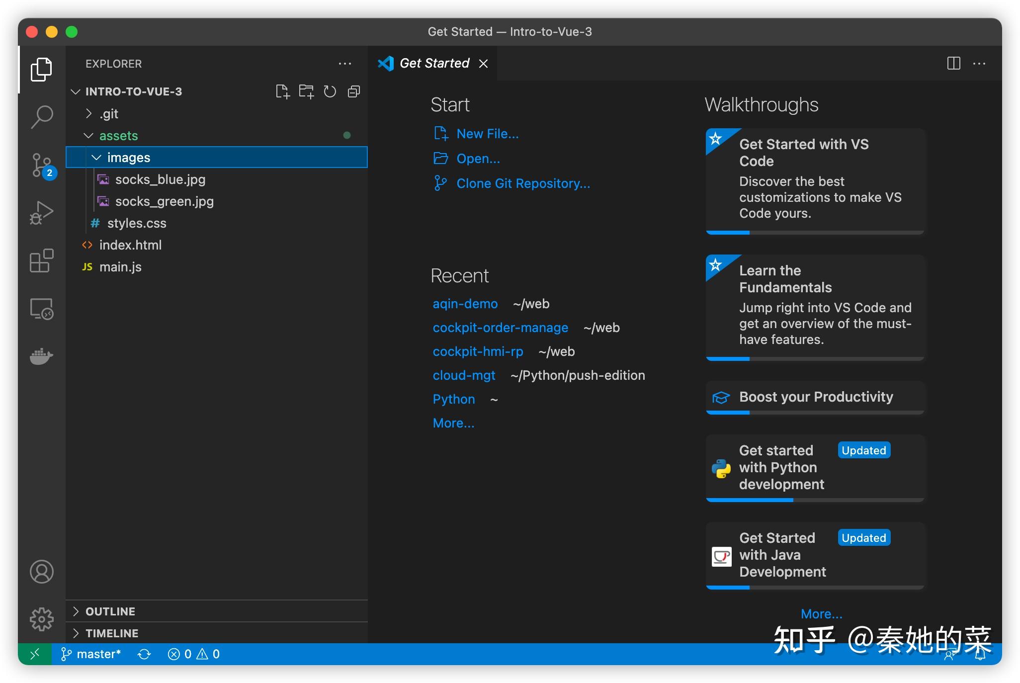The image size is (1020, 683).
Task: Expand the .git folder
Action: point(89,113)
